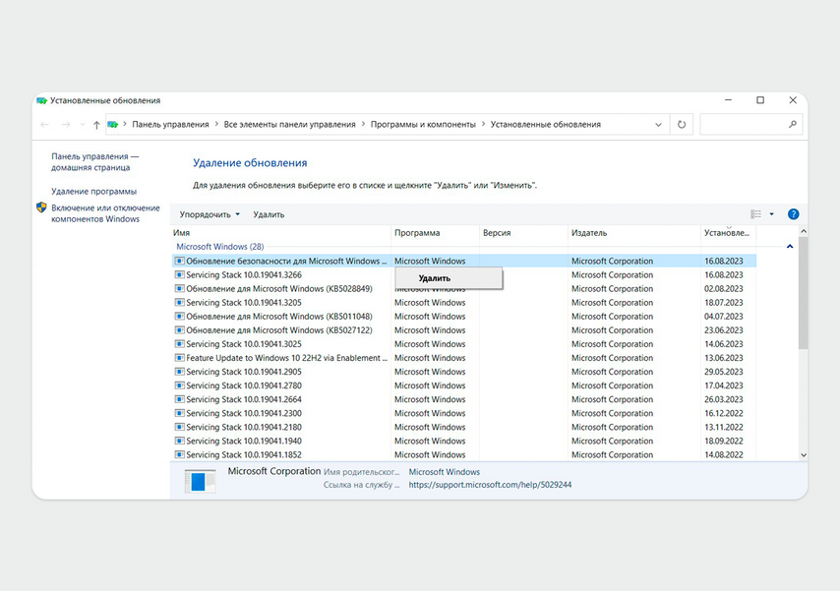Open breadcrumb chevron after Панель управления

click(216, 124)
